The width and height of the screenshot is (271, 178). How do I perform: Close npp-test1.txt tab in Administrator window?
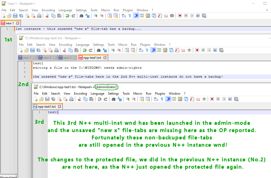coord(60,107)
